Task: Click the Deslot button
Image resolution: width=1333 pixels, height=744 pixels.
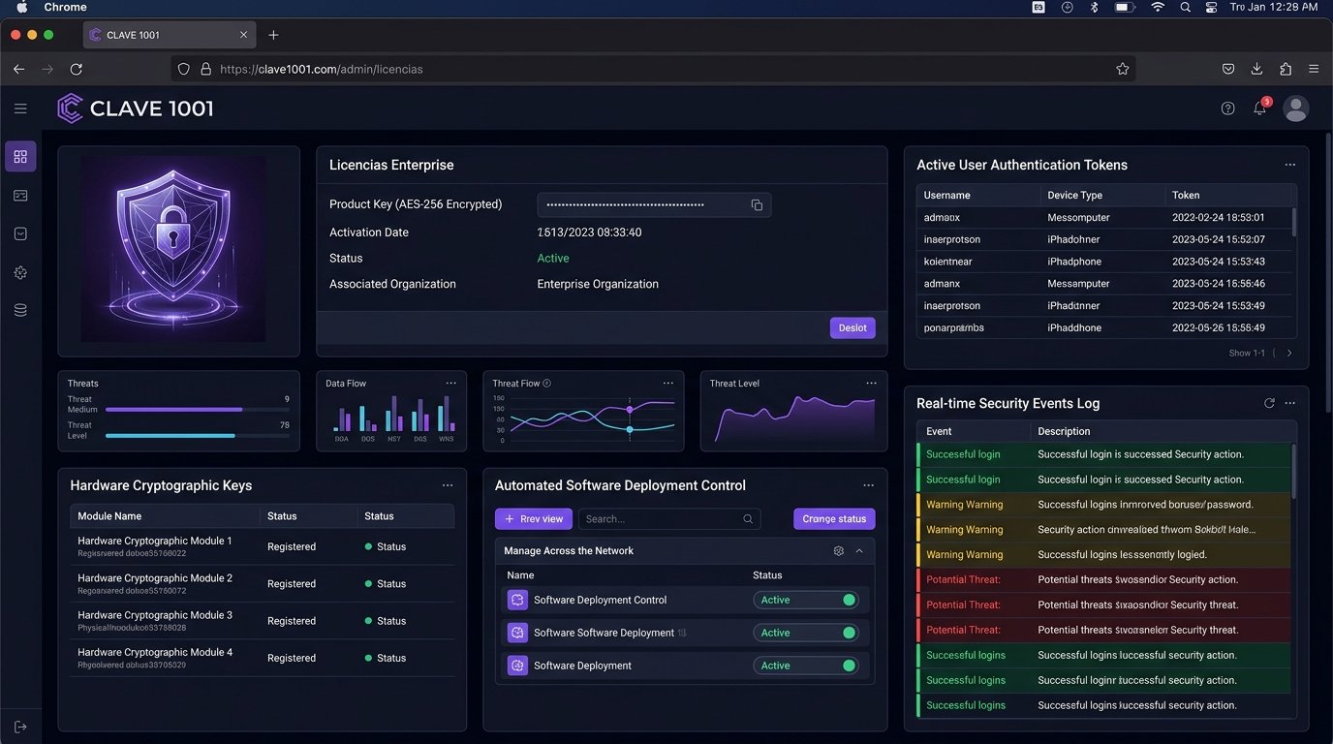Action: coord(852,328)
